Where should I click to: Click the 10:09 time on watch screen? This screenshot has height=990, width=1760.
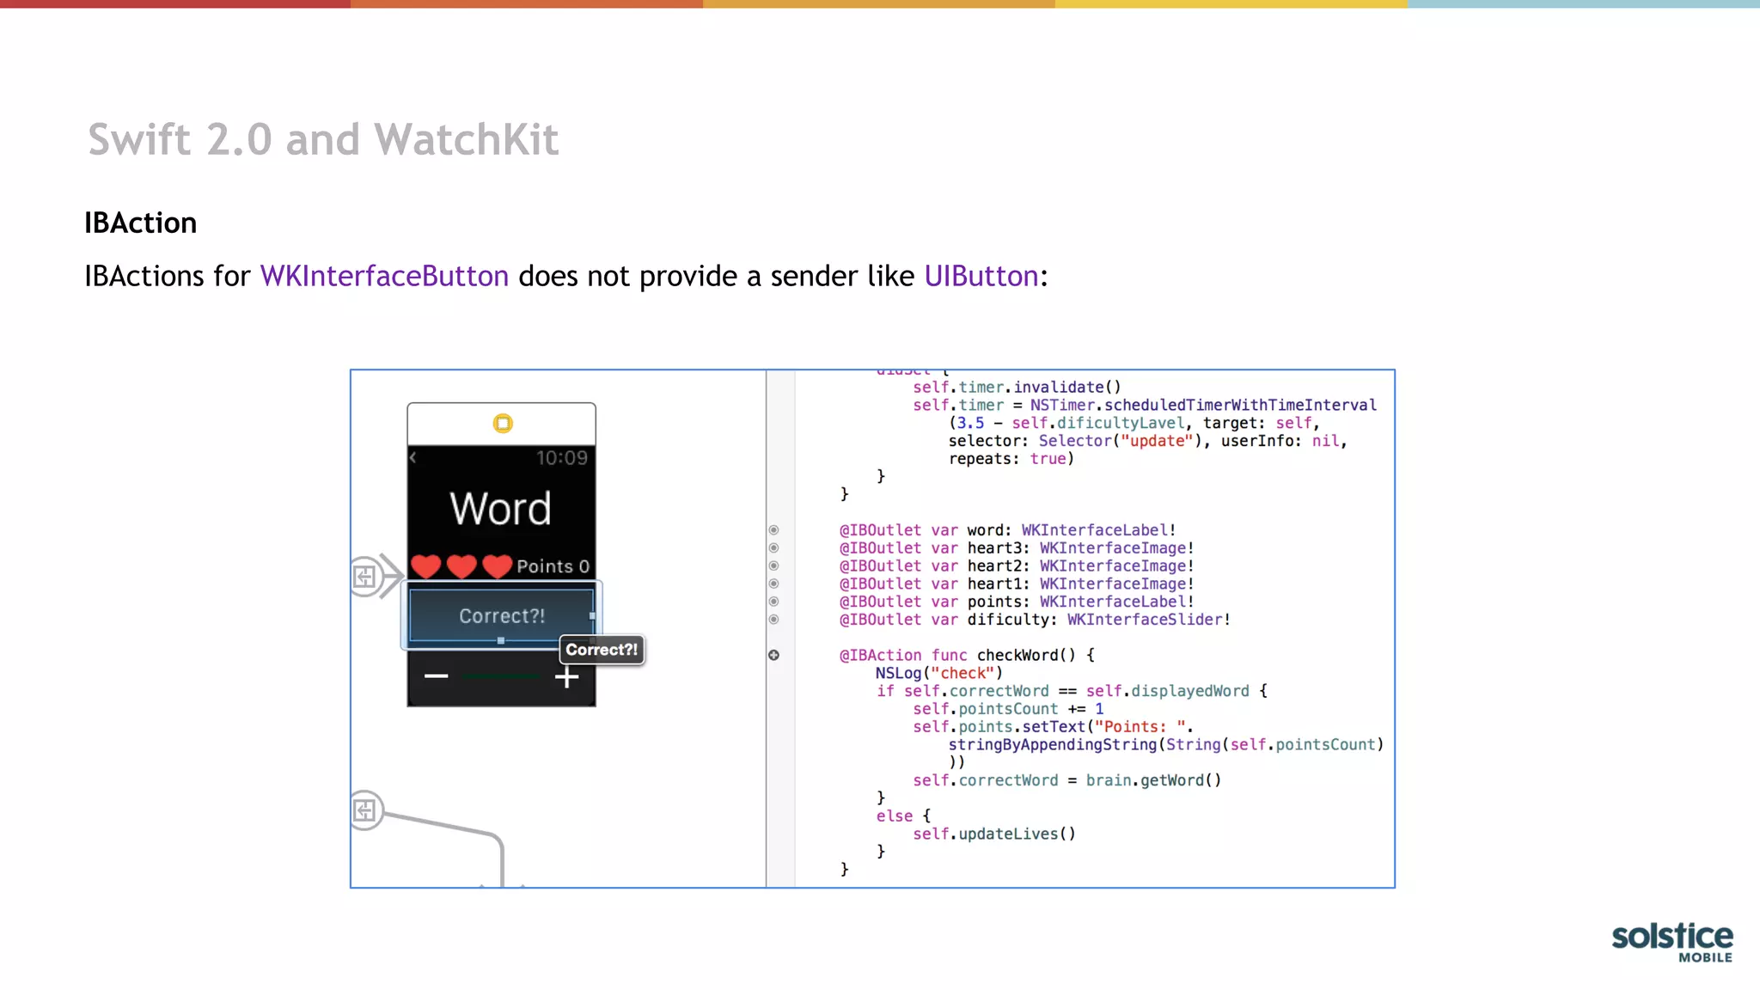562,458
